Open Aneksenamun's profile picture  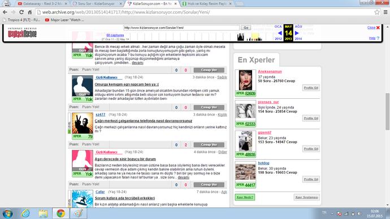(245, 80)
